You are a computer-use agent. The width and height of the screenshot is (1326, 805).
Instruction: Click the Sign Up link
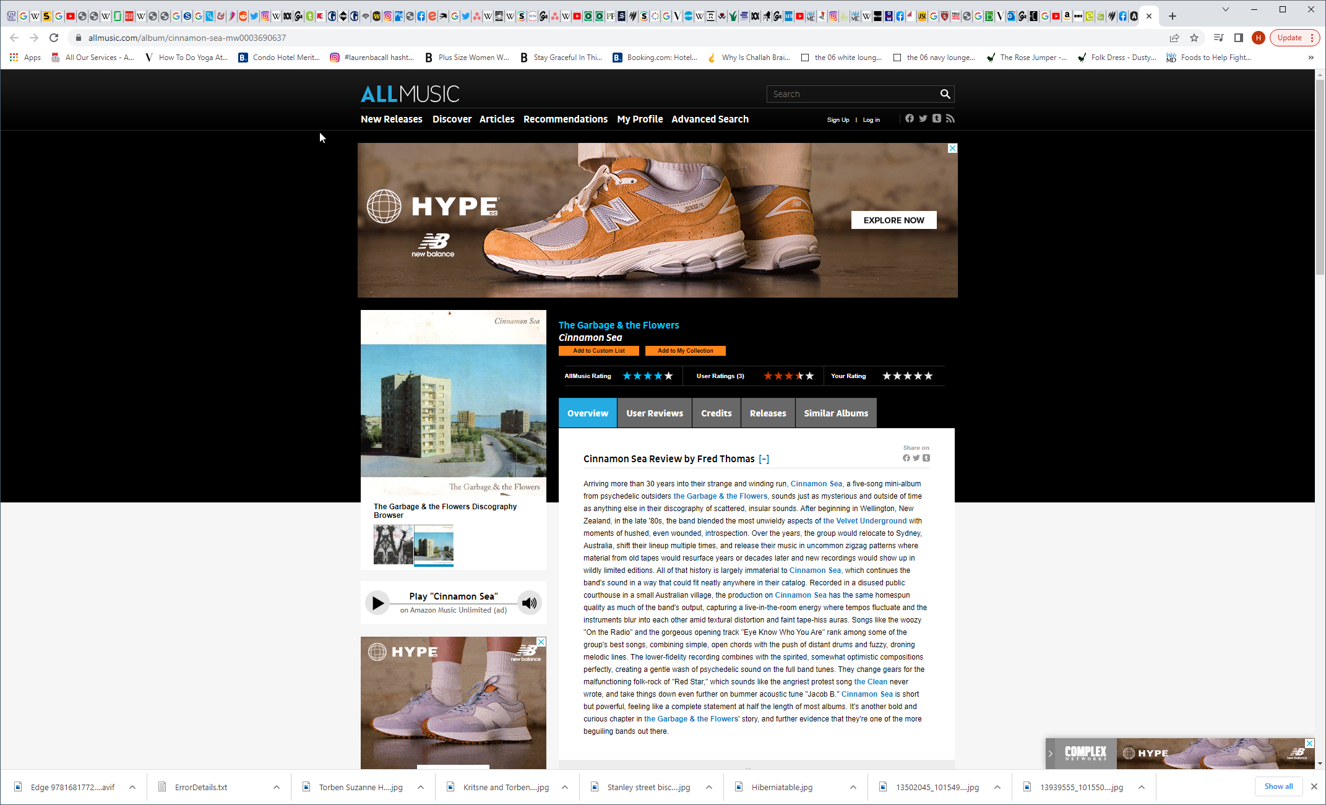(x=838, y=120)
